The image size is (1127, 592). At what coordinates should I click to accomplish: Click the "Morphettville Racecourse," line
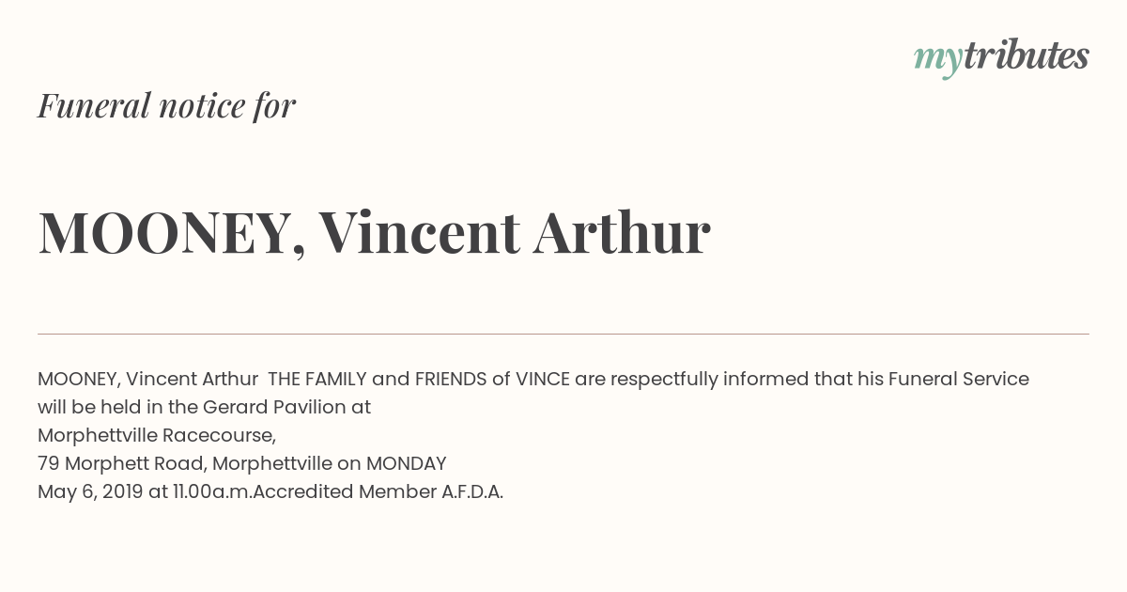point(157,436)
